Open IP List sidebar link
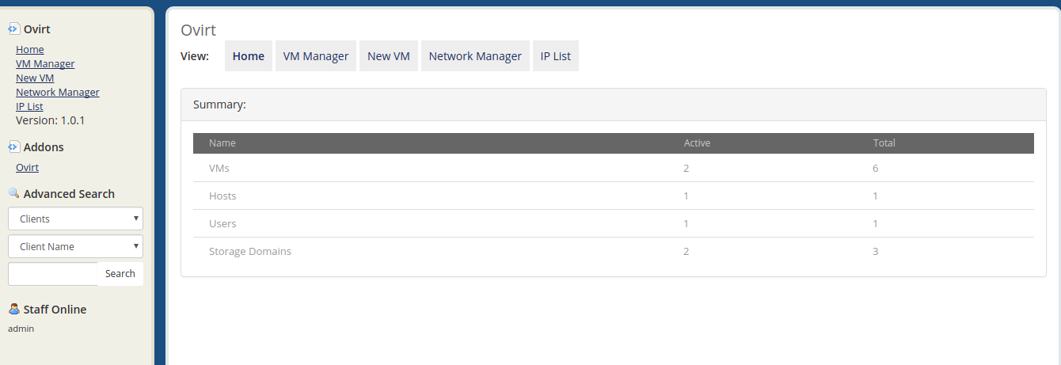Viewport: 1061px width, 365px height. point(29,106)
